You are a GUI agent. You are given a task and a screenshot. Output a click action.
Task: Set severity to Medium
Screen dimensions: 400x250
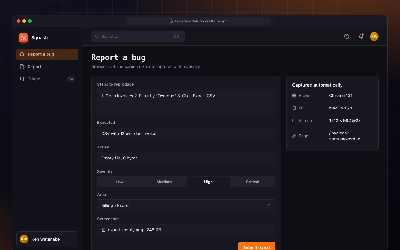164,182
